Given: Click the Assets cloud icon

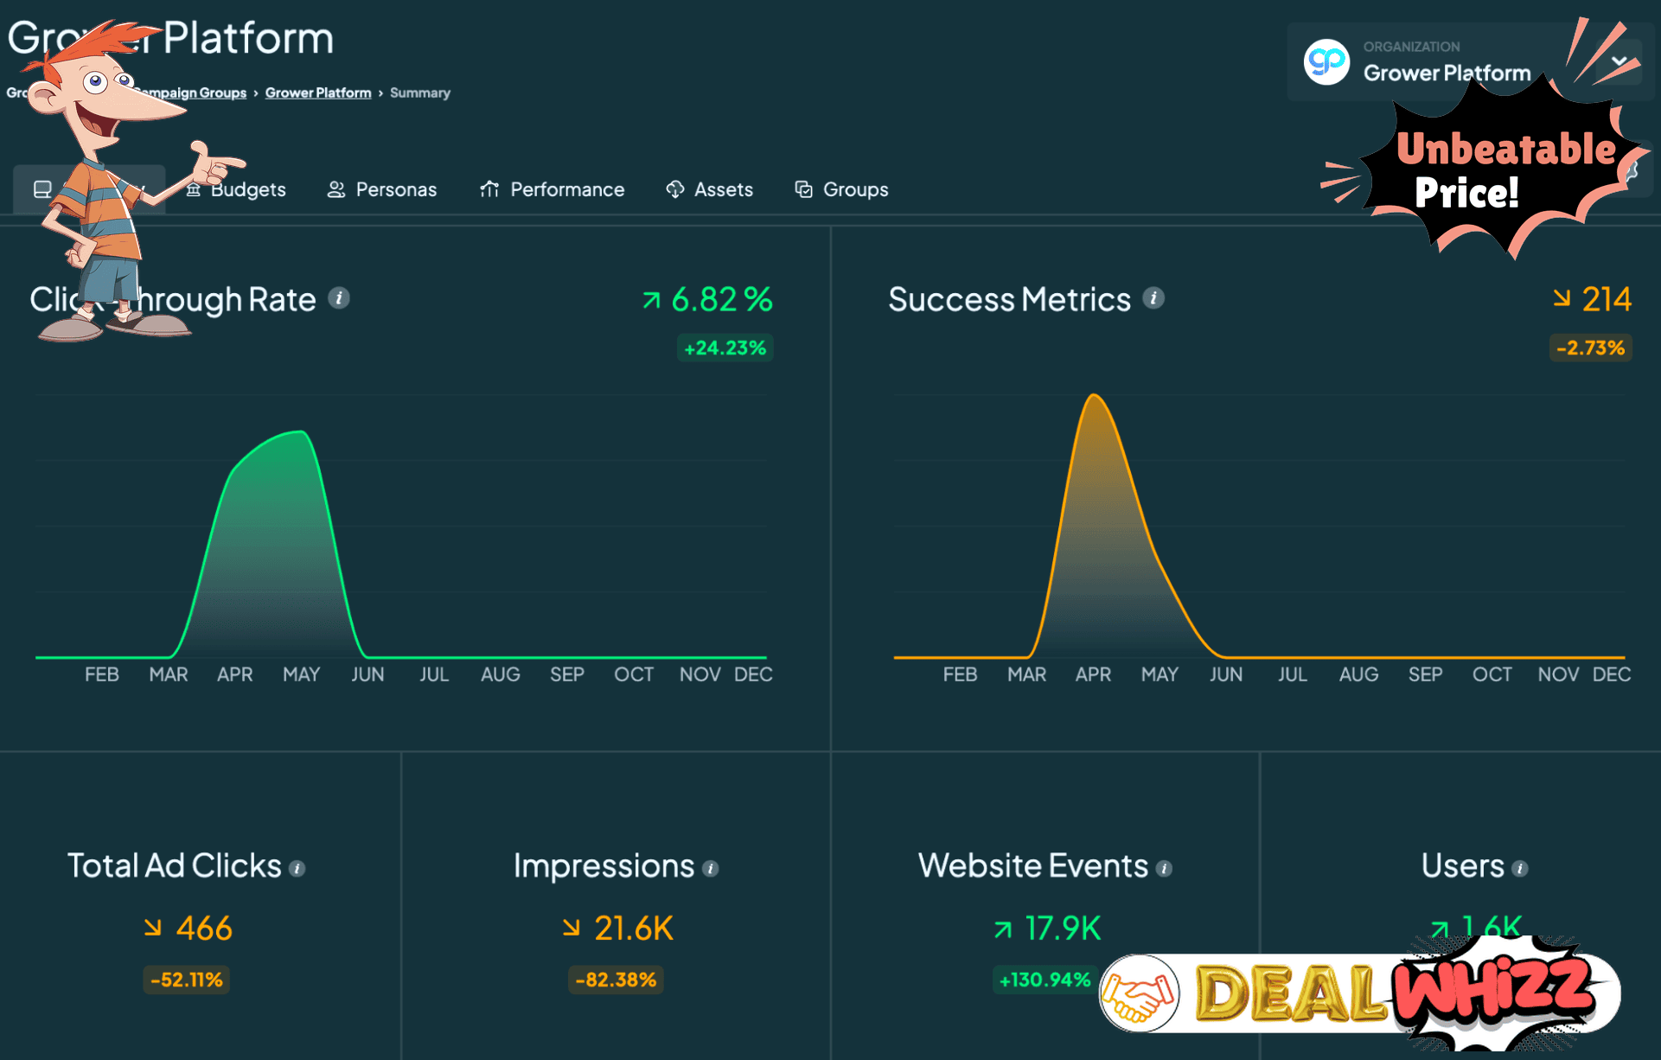Looking at the screenshot, I should 675,189.
